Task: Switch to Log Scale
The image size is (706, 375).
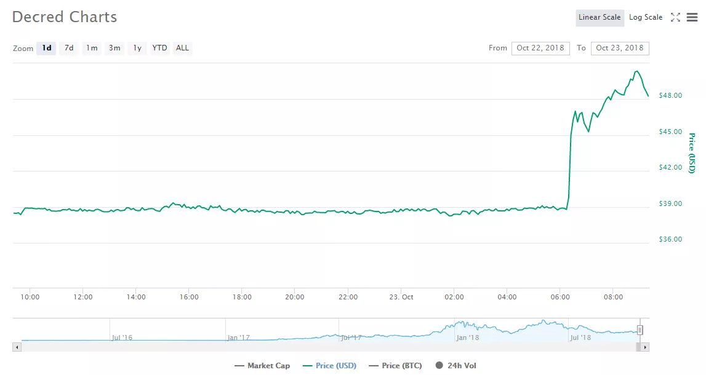Action: click(646, 17)
